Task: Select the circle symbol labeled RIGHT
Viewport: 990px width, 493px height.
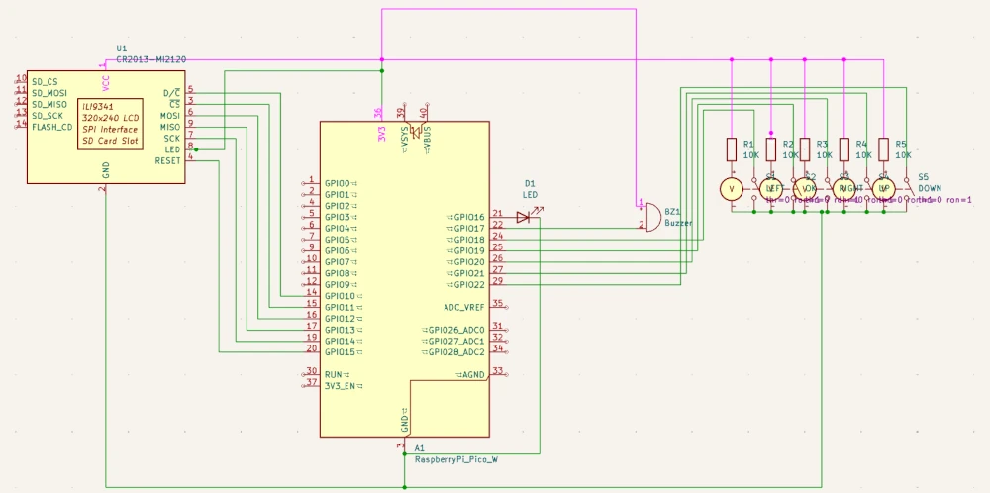Action: 844,188
